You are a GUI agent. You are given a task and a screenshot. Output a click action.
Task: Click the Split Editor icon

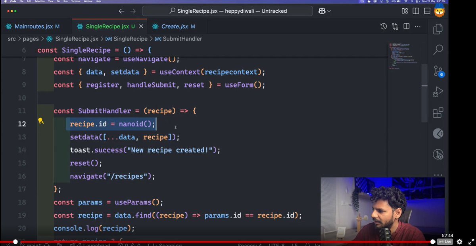pyautogui.click(x=406, y=26)
